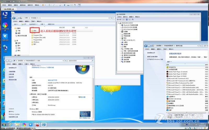Screen dimensions: 209x130
Task: Click 打开或关闭 Windows 功能 link
Action: tap(155, 60)
